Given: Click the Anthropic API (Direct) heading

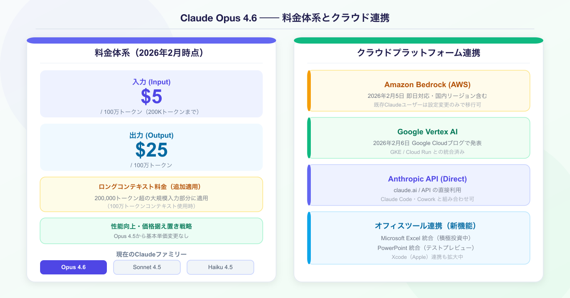Looking at the screenshot, I should [x=427, y=179].
